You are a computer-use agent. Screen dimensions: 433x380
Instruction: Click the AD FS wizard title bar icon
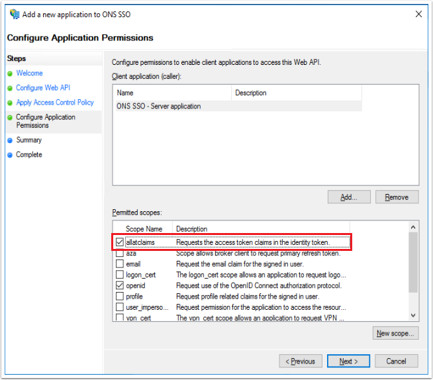click(15, 14)
